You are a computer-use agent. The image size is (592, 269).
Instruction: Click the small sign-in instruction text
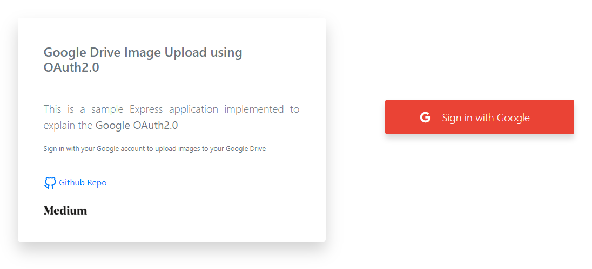click(155, 148)
